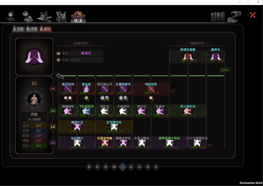
Task: Click the anvil hammer forging icon
Action: [234, 17]
